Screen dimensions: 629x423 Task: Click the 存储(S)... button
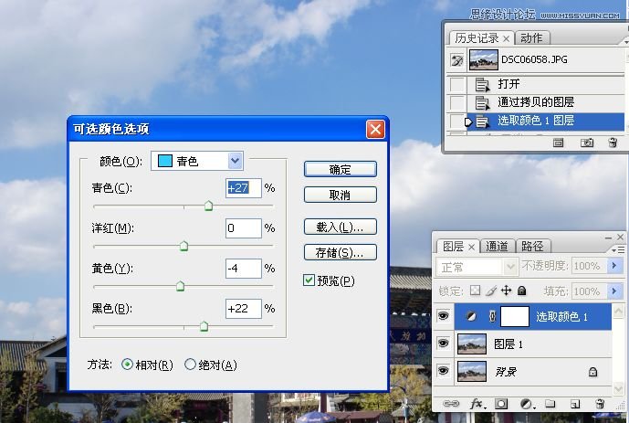pos(341,252)
